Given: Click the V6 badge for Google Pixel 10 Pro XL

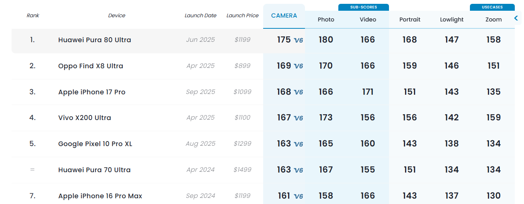Looking at the screenshot, I should (298, 144).
